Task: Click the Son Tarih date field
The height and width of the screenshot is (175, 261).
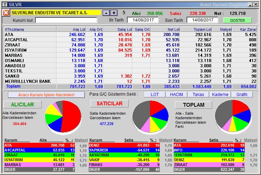Action: point(202,20)
